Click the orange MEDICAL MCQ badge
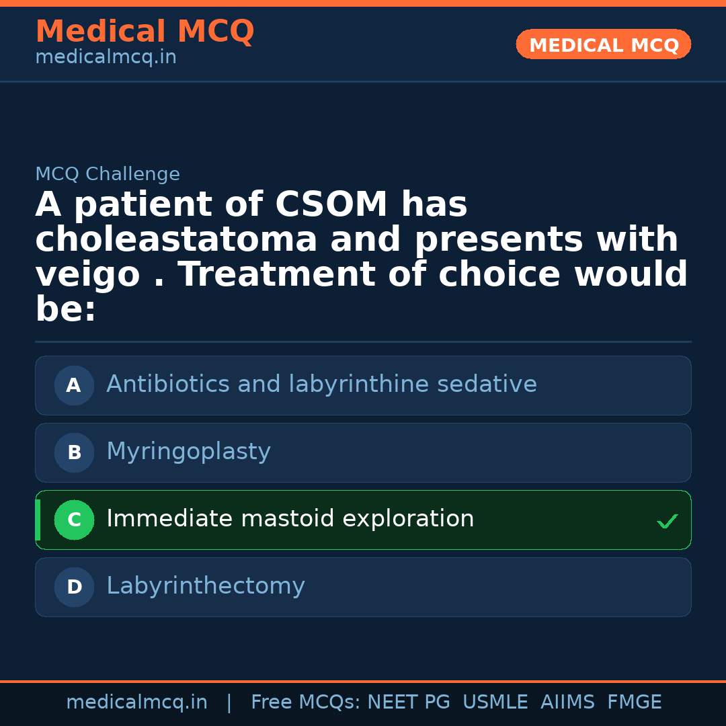Viewport: 726px width, 726px height. 603,45
